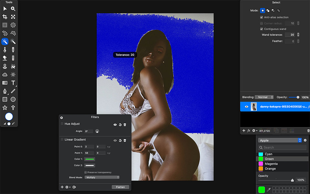Viewport: 310px width, 194px height.
Task: Enable Preserve transparency checkbox
Action: [86, 172]
